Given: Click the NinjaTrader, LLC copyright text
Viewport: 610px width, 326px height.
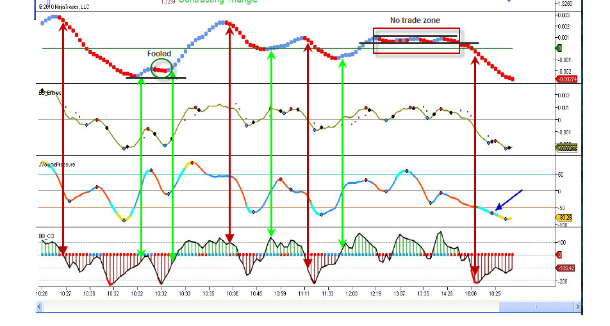Looking at the screenshot, I should (64, 6).
